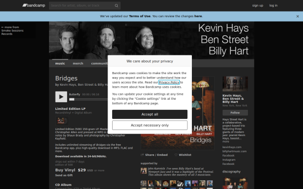Open the CD Album heading
The image size is (303, 189).
pos(64,185)
